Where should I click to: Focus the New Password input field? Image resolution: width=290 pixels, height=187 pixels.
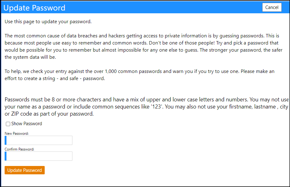coord(39,140)
